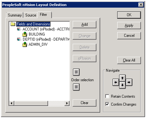Click the Delete button

pyautogui.click(x=84, y=47)
